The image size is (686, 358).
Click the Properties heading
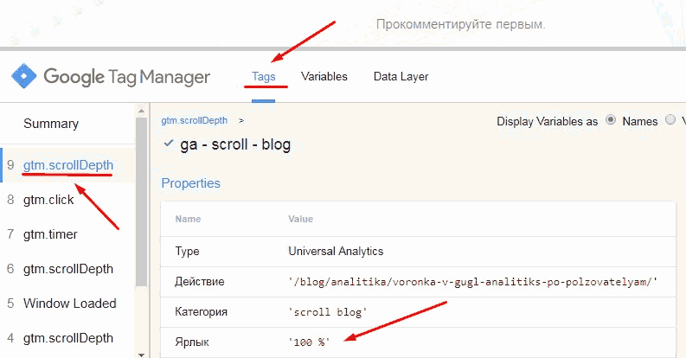[x=191, y=183]
